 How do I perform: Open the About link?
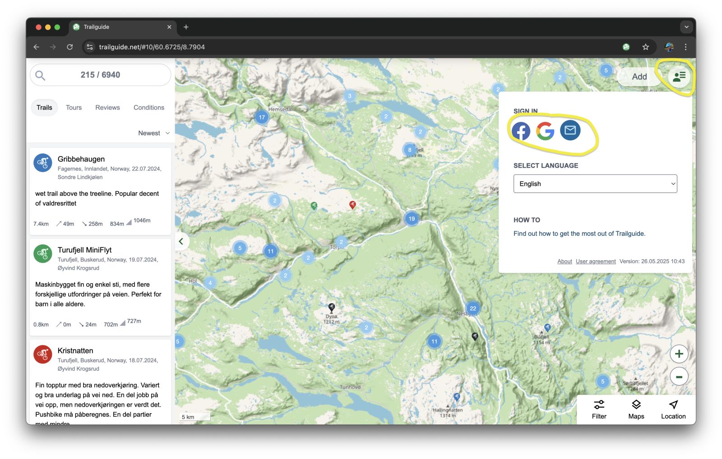565,262
